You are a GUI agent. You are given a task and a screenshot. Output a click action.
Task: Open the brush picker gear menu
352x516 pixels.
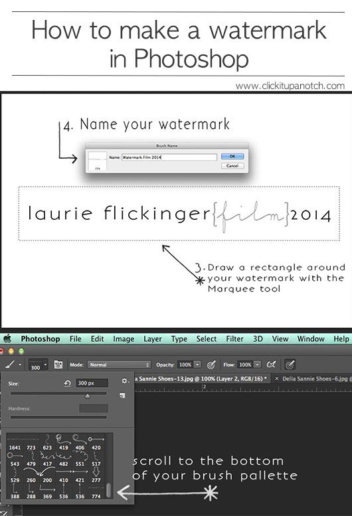(x=125, y=381)
